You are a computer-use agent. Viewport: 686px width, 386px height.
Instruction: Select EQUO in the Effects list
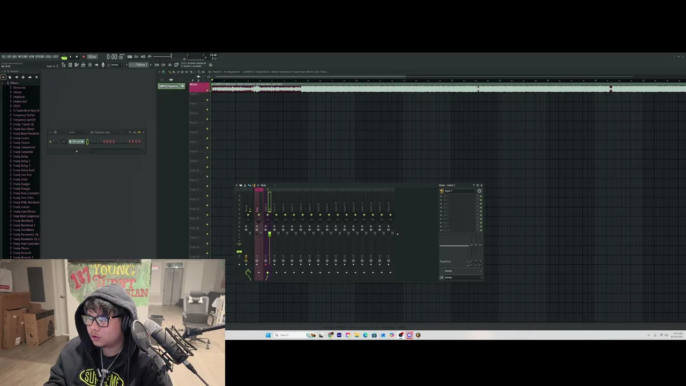coord(17,106)
